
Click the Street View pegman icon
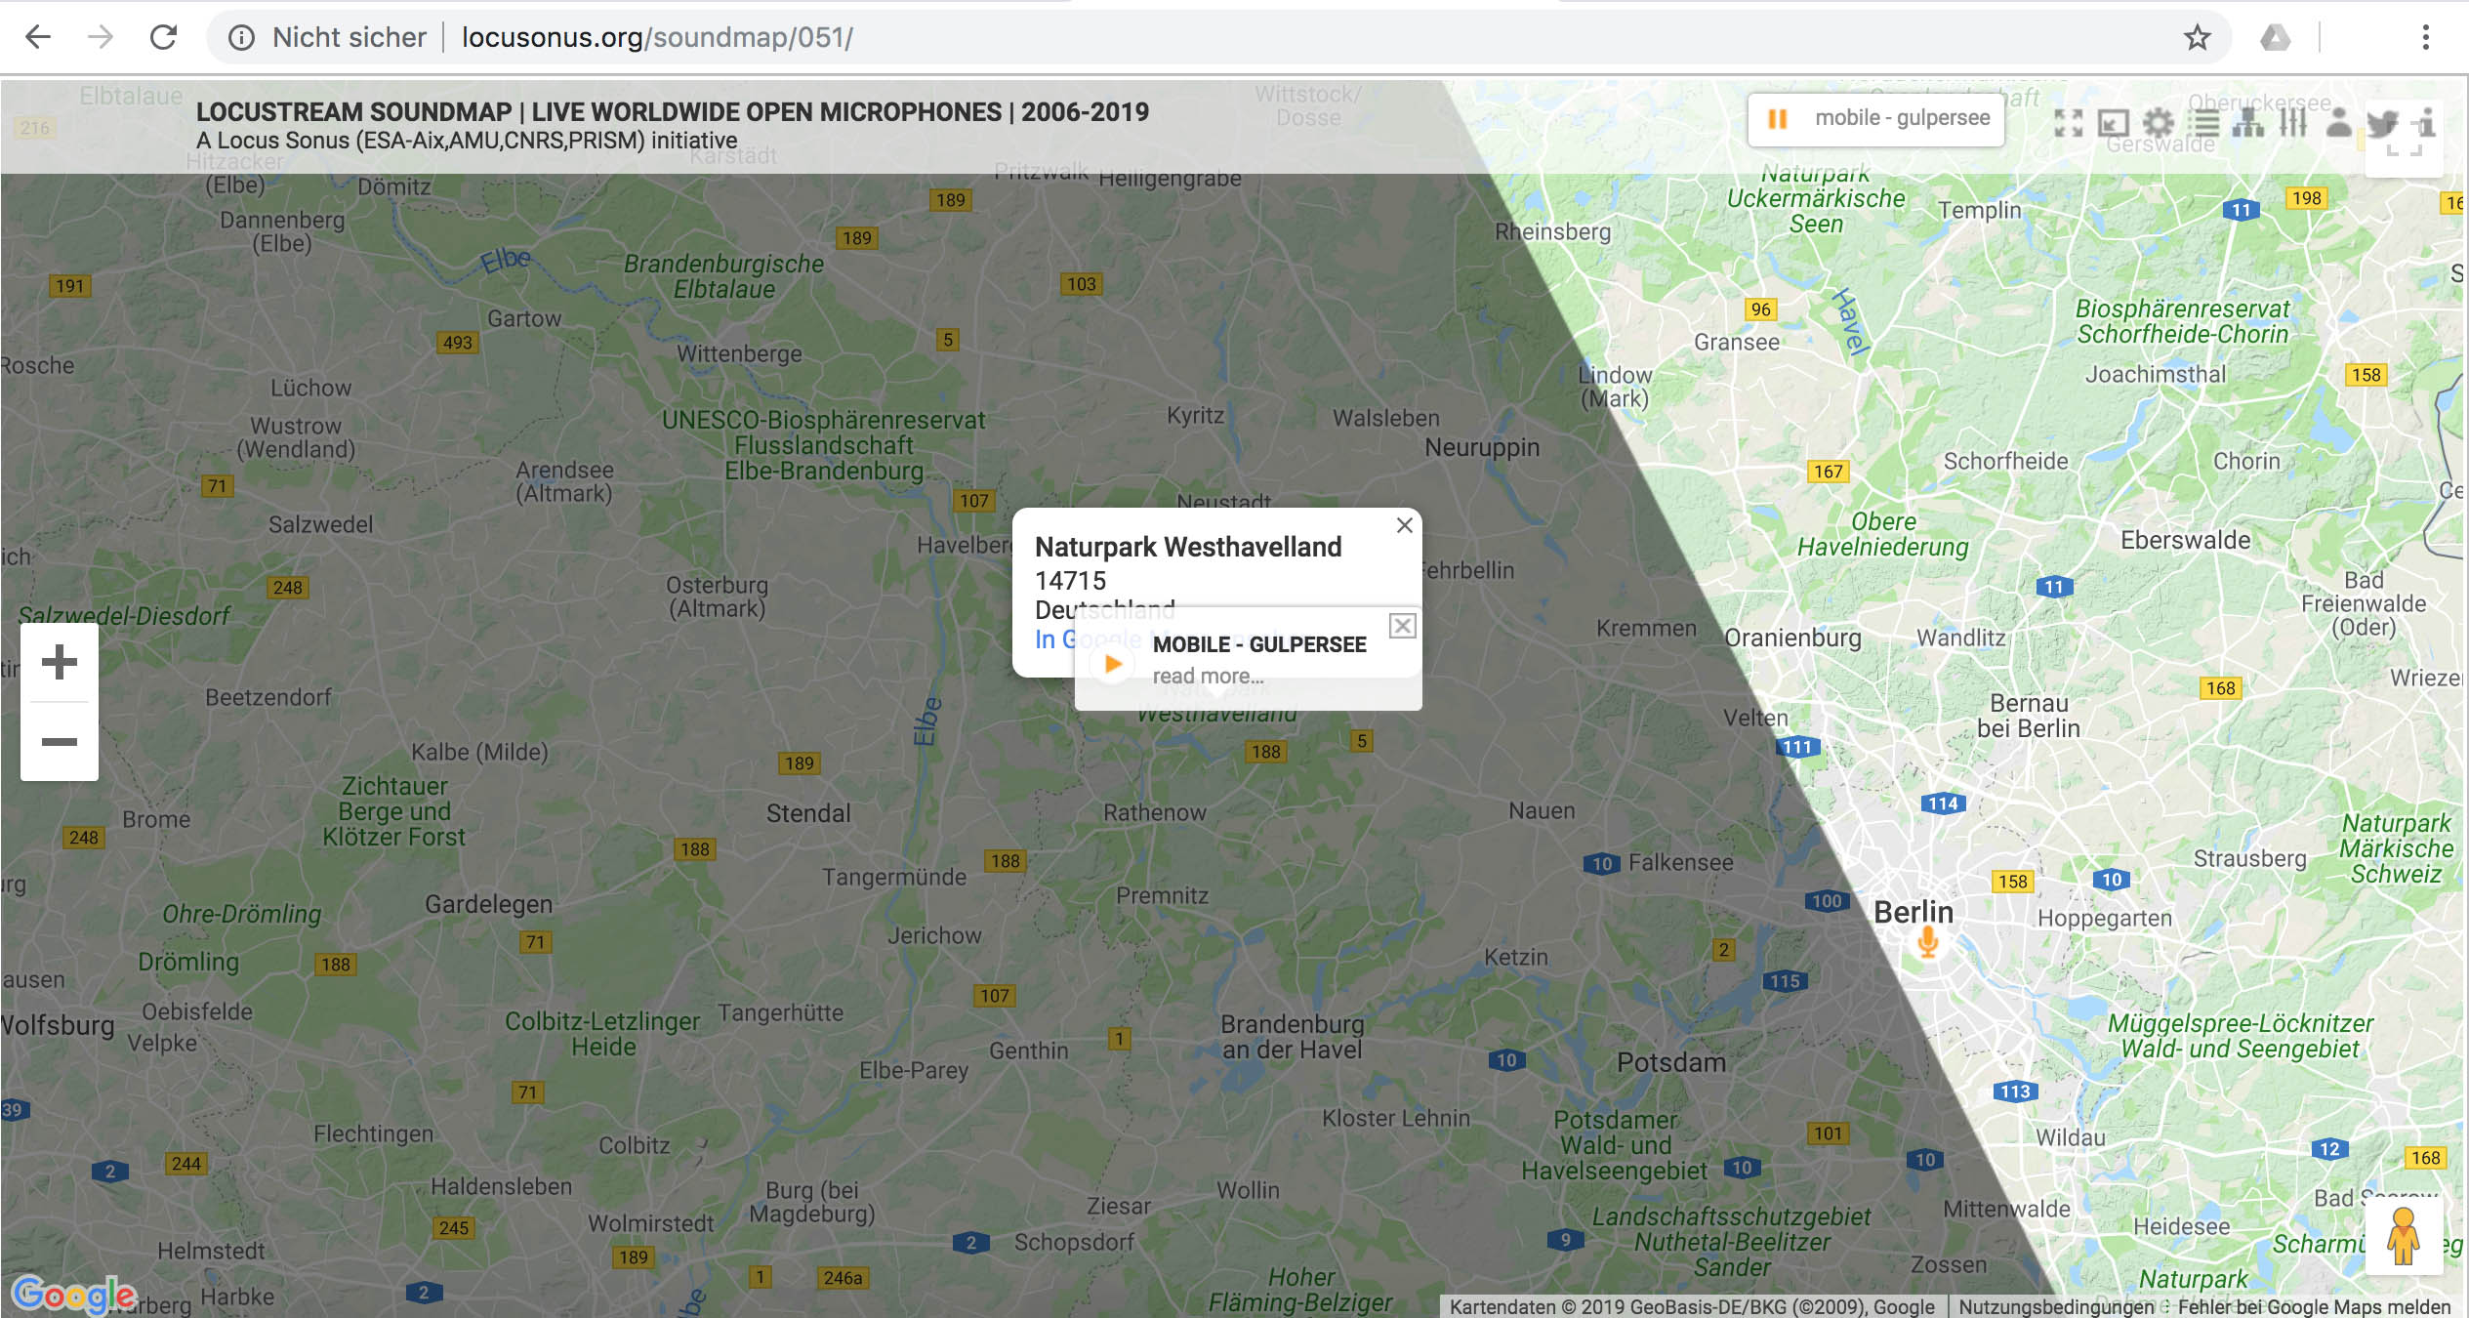coord(2404,1235)
